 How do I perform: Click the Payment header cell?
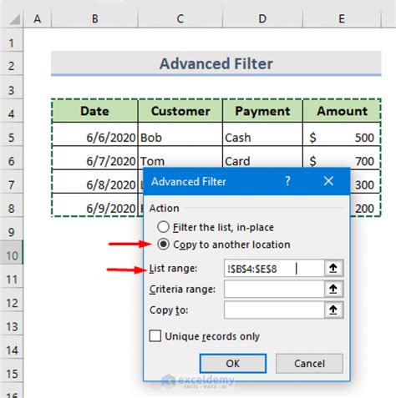point(262,111)
